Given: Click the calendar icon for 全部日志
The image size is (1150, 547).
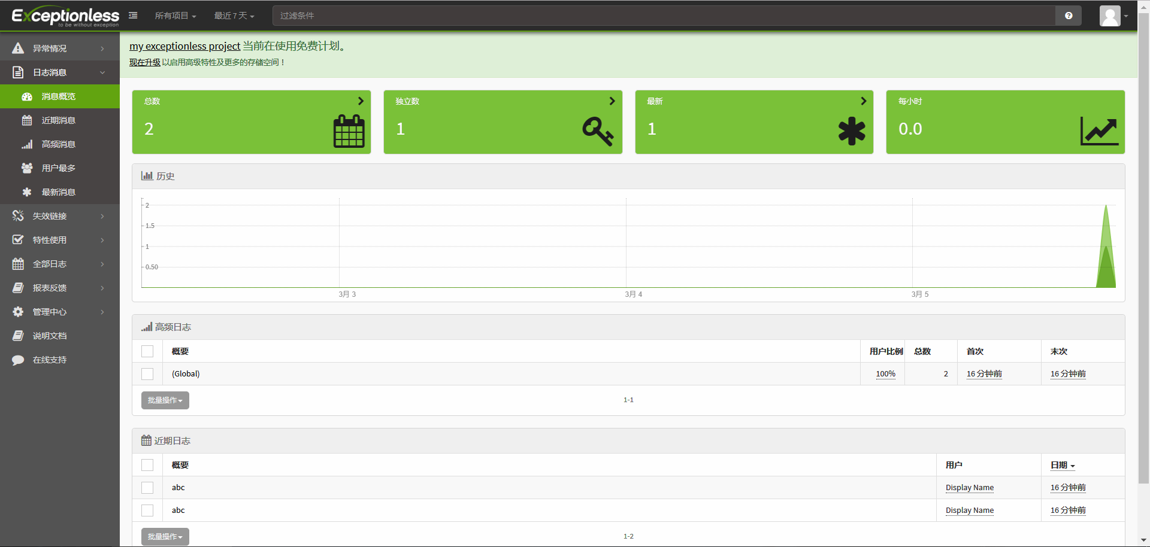Looking at the screenshot, I should click(18, 264).
